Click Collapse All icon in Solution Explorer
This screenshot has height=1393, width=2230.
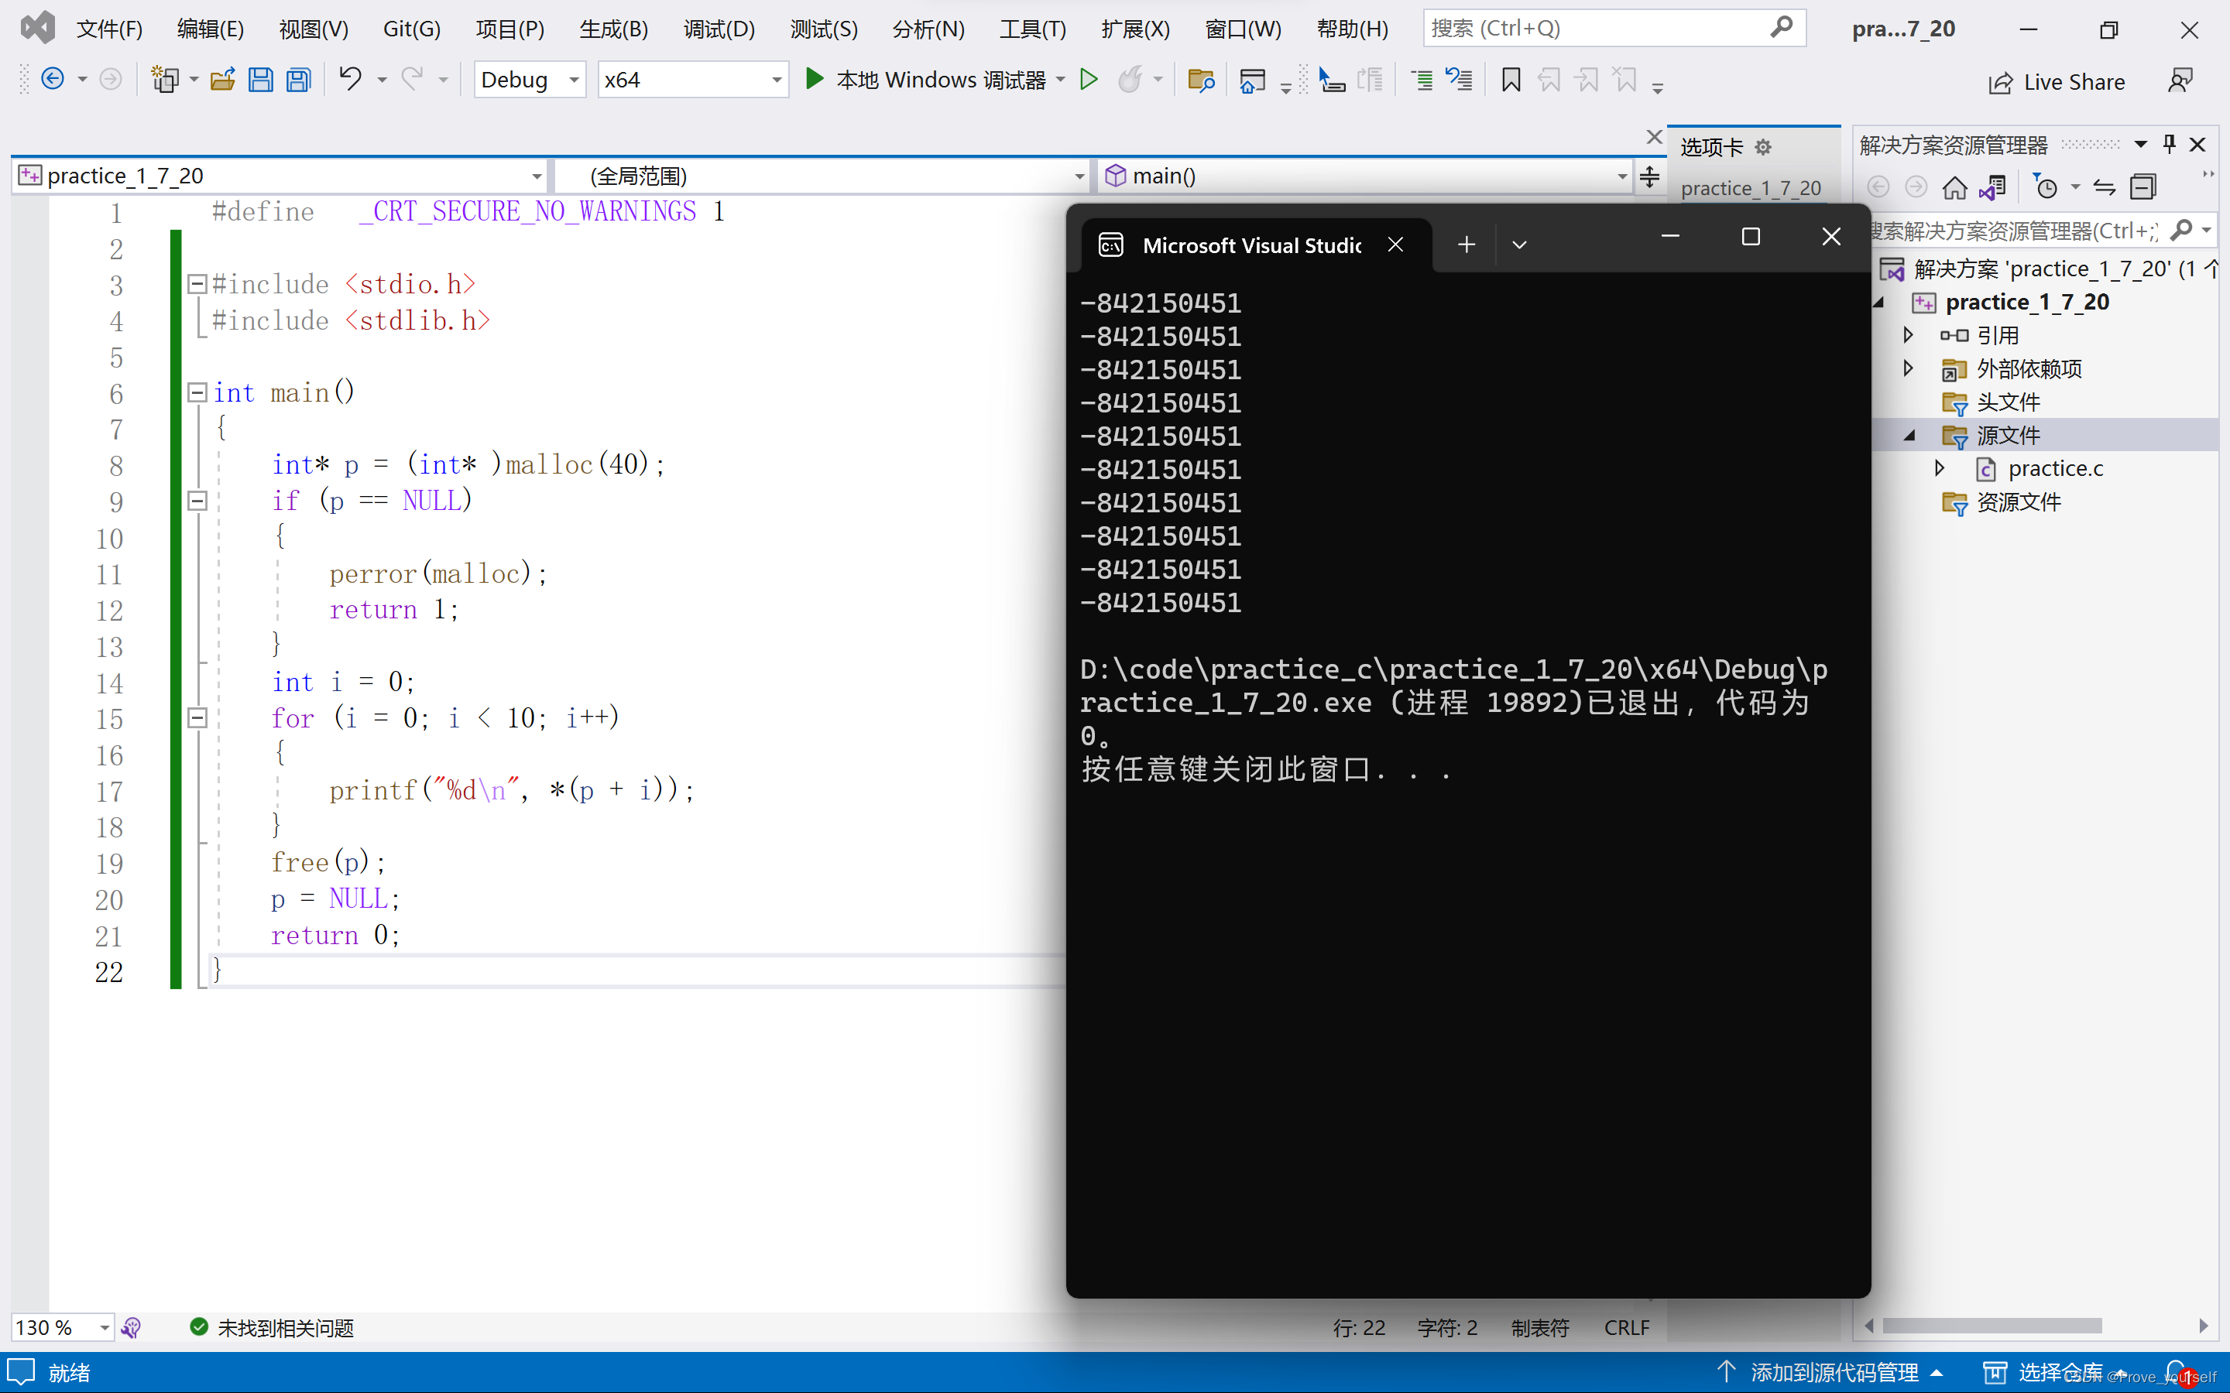2143,188
